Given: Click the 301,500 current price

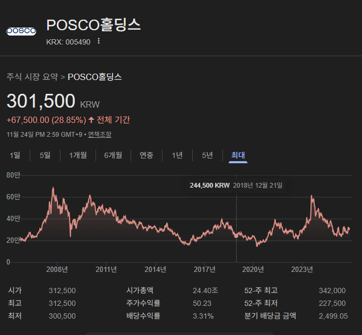Looking at the screenshot, I should 41,101.
